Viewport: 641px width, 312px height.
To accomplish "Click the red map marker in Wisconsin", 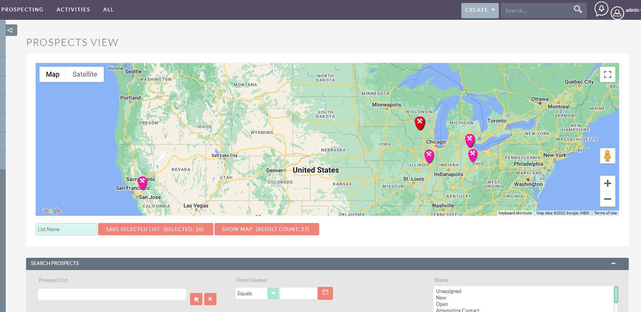I will [419, 122].
